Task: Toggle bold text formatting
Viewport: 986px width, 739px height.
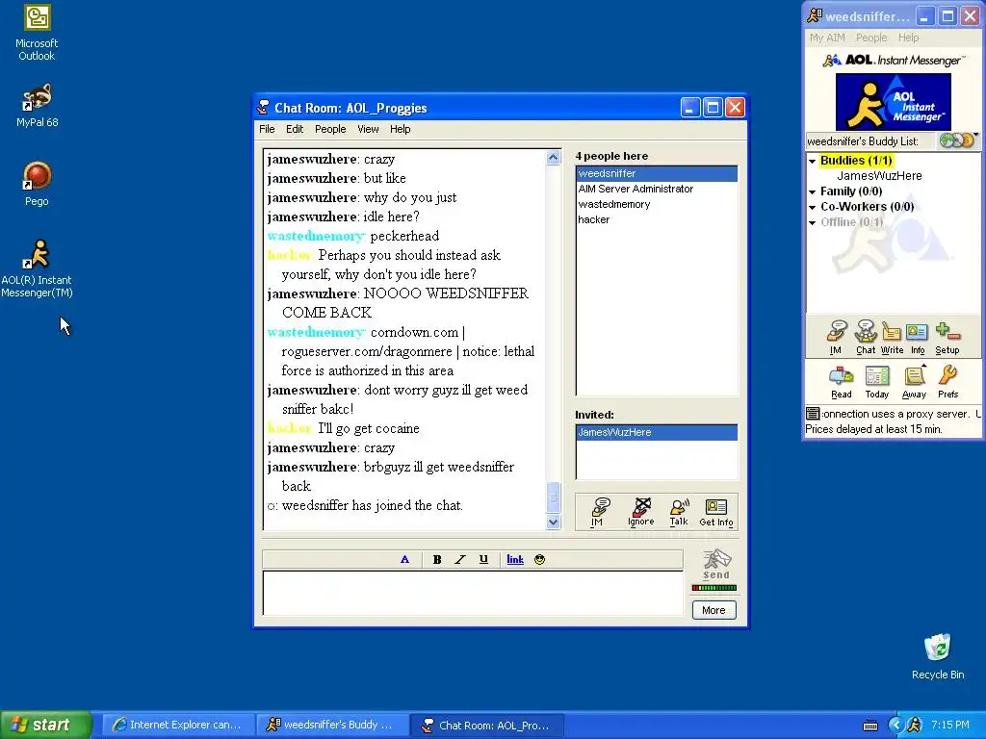Action: (437, 559)
